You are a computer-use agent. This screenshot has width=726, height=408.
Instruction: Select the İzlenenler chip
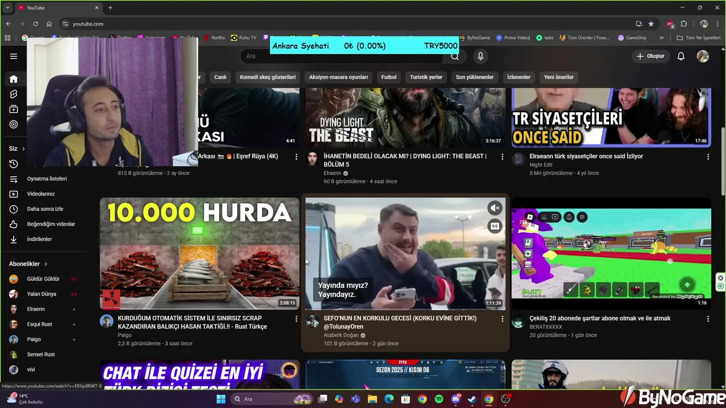(x=519, y=77)
